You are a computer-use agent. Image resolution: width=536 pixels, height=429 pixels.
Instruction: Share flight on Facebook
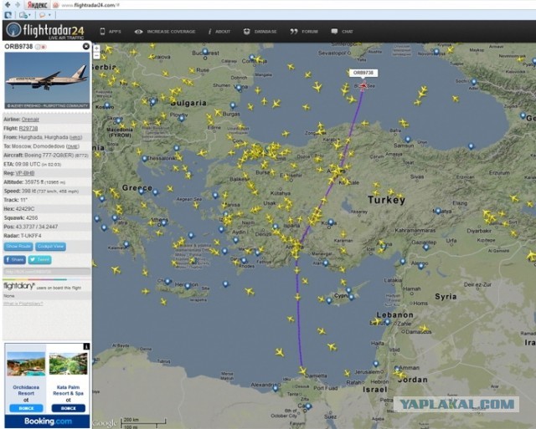tap(15, 260)
